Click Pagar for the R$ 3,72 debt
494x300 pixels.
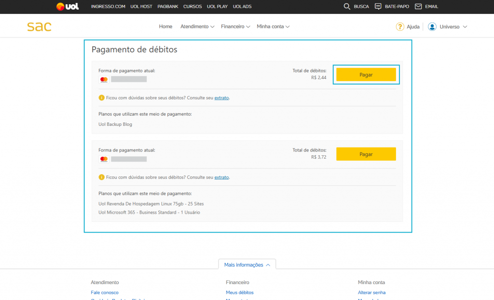pyautogui.click(x=366, y=154)
